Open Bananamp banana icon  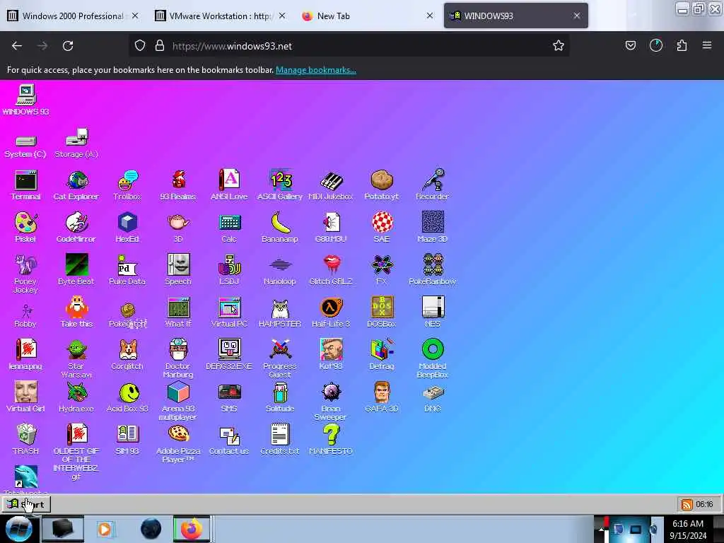point(280,227)
